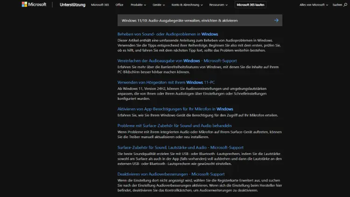
Task: Open the Microsoft 365 menu item
Action: click(100, 5)
